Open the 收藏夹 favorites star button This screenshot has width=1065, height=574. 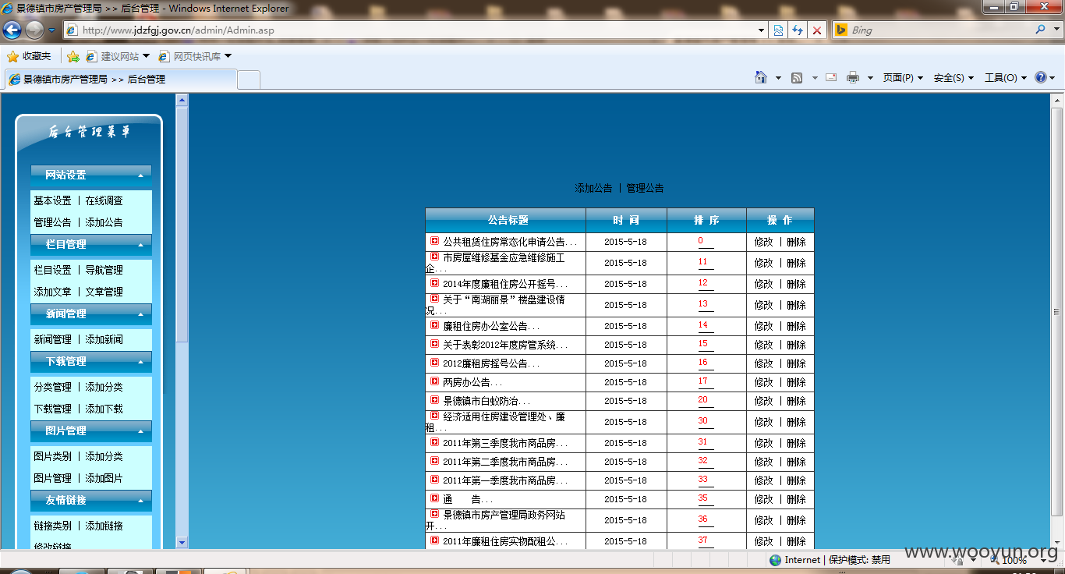point(29,56)
